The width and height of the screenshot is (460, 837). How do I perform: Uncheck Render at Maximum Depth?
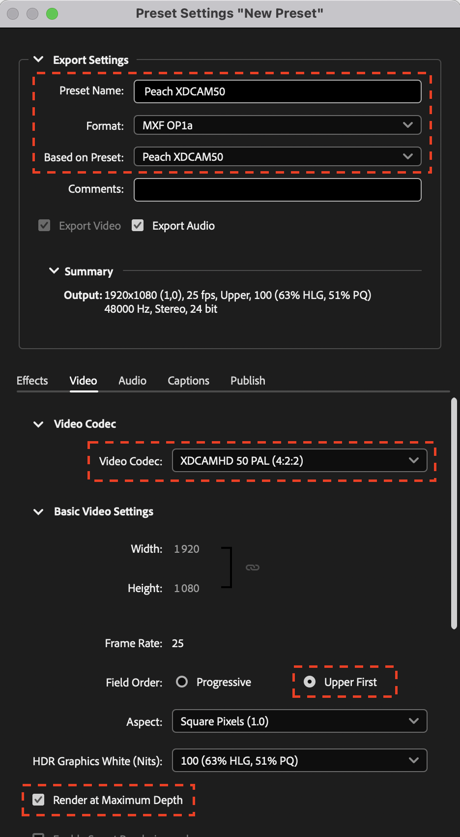[x=38, y=800]
